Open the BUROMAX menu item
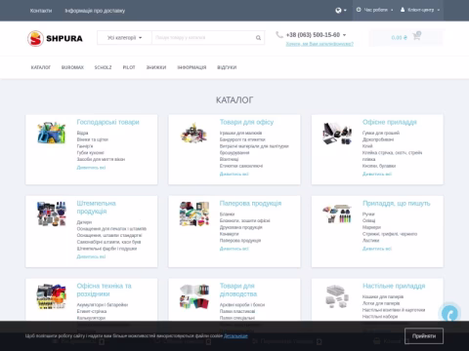469x351 pixels. 72,67
